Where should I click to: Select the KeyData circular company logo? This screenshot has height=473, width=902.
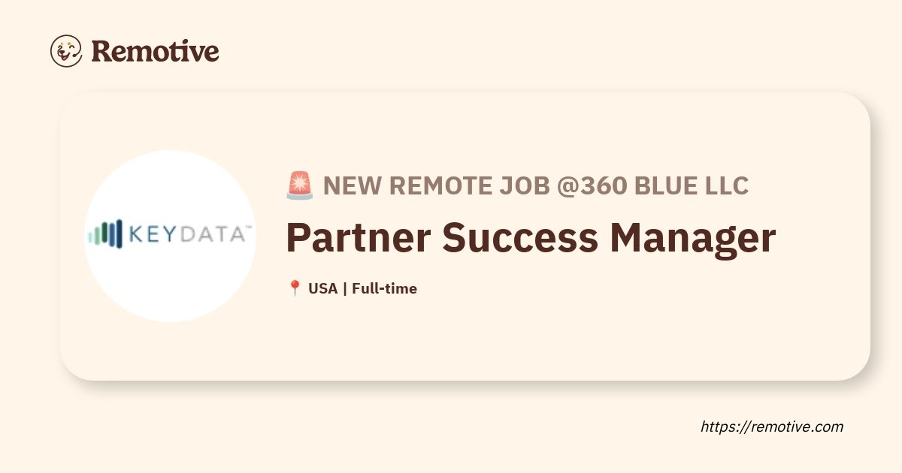171,236
